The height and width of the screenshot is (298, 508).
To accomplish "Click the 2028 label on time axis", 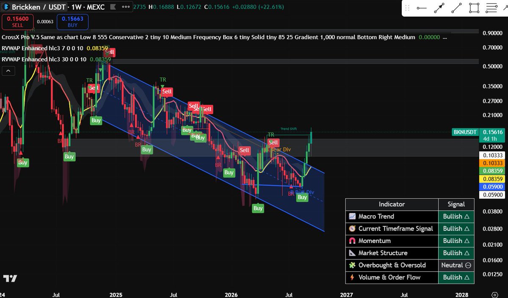I will [x=461, y=294].
